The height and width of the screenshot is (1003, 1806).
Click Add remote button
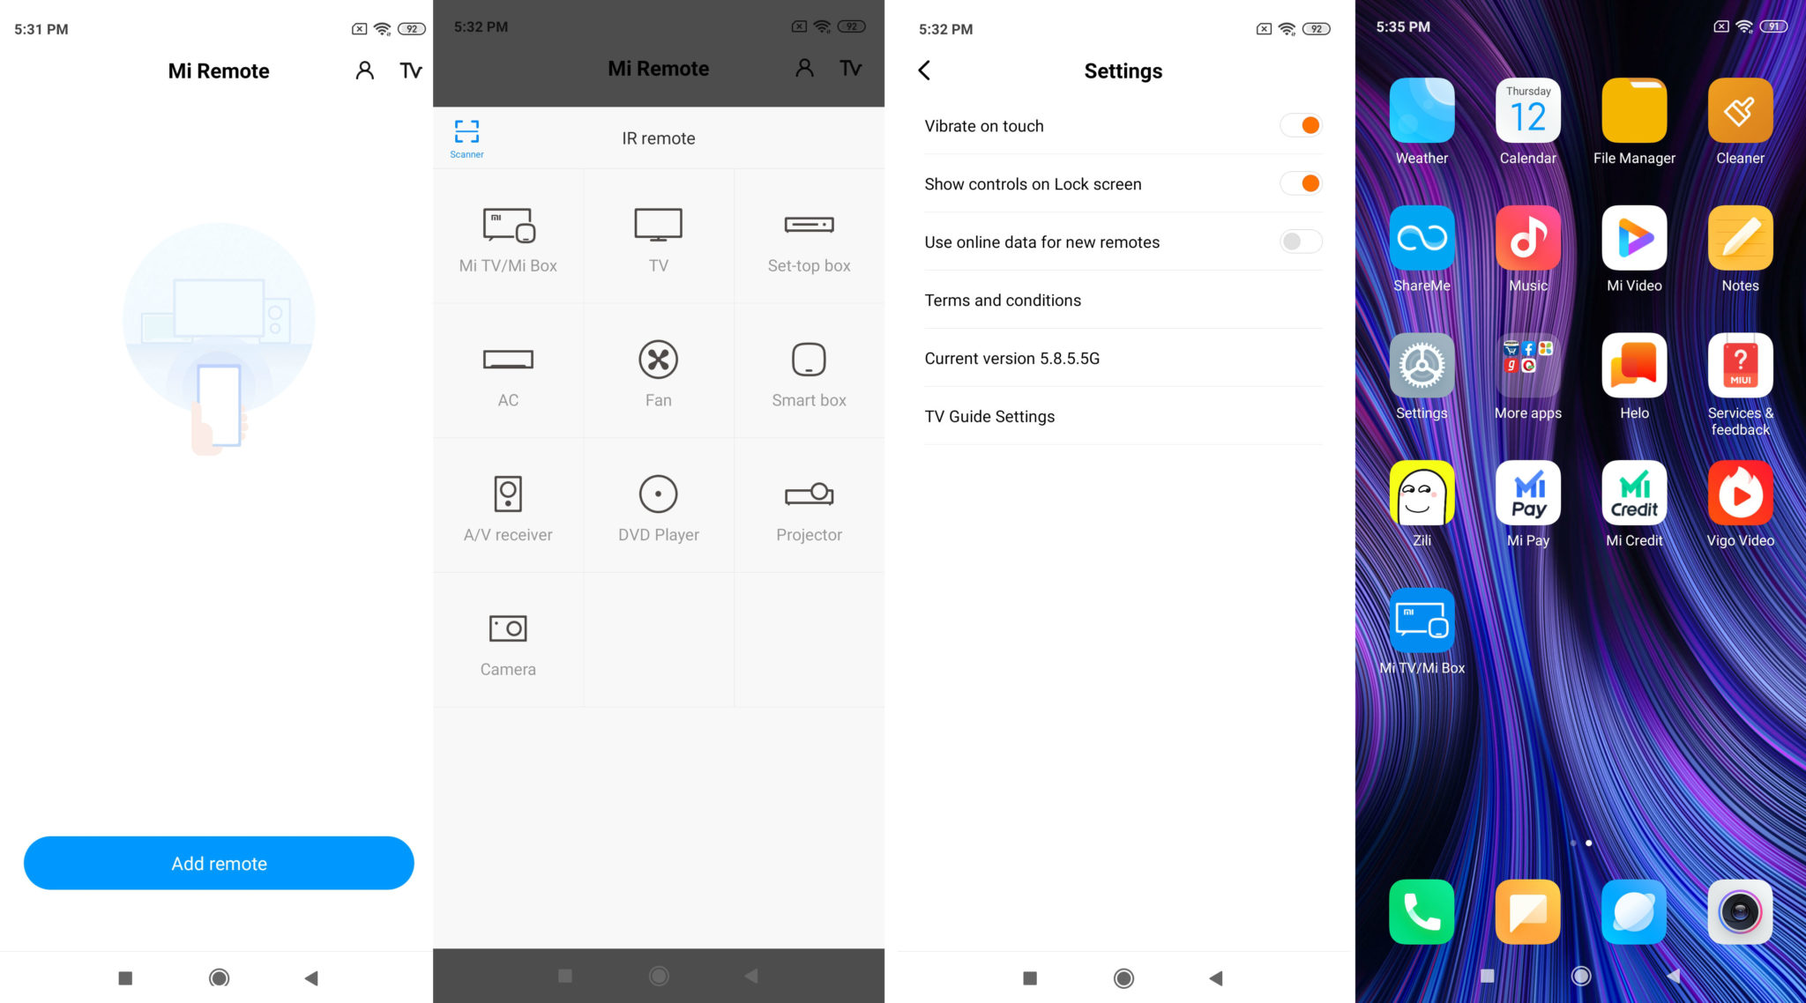coord(219,862)
